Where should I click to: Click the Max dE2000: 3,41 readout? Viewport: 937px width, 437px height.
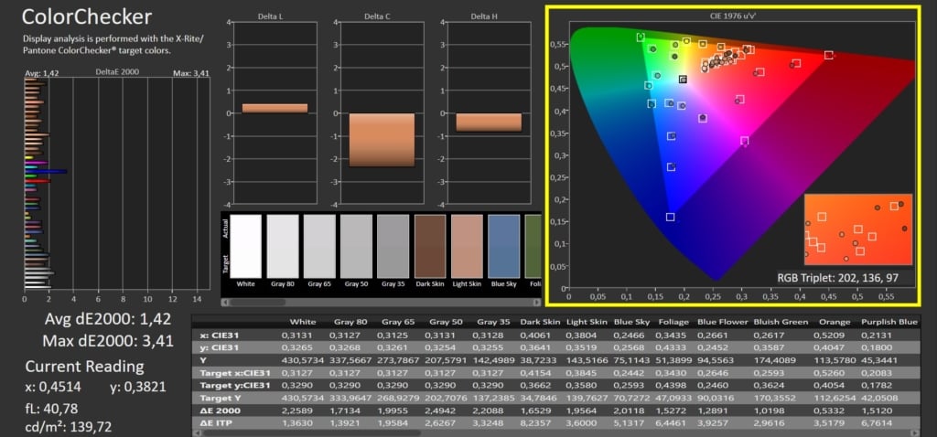pos(108,342)
